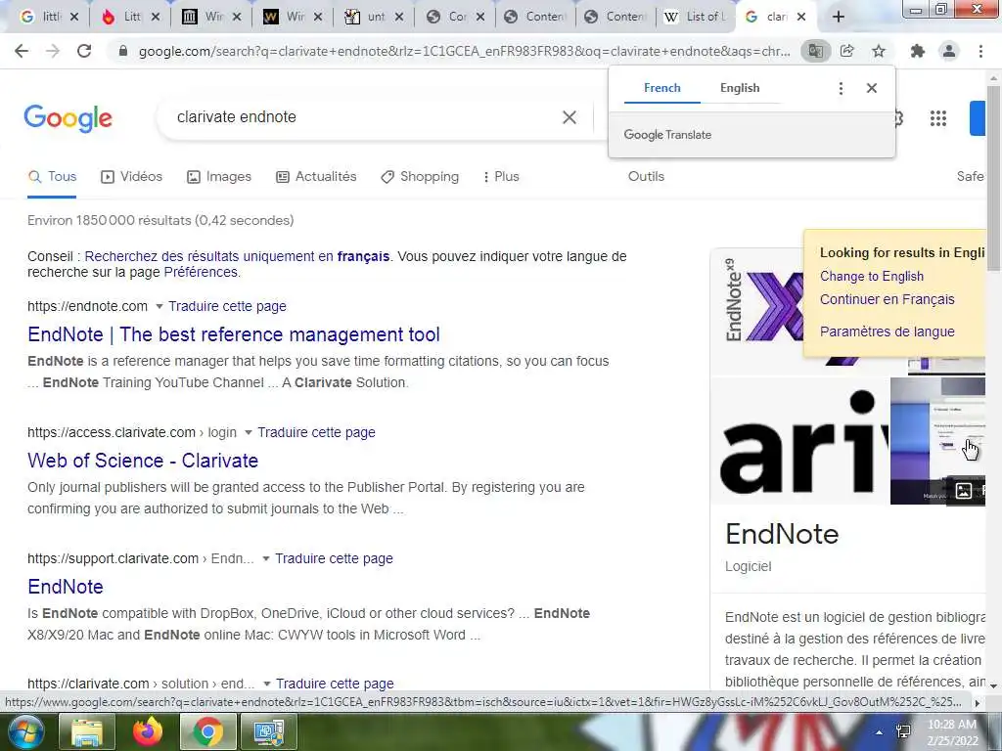1002x751 pixels.
Task: Switch to the Vidéos results tab
Action: point(132,177)
